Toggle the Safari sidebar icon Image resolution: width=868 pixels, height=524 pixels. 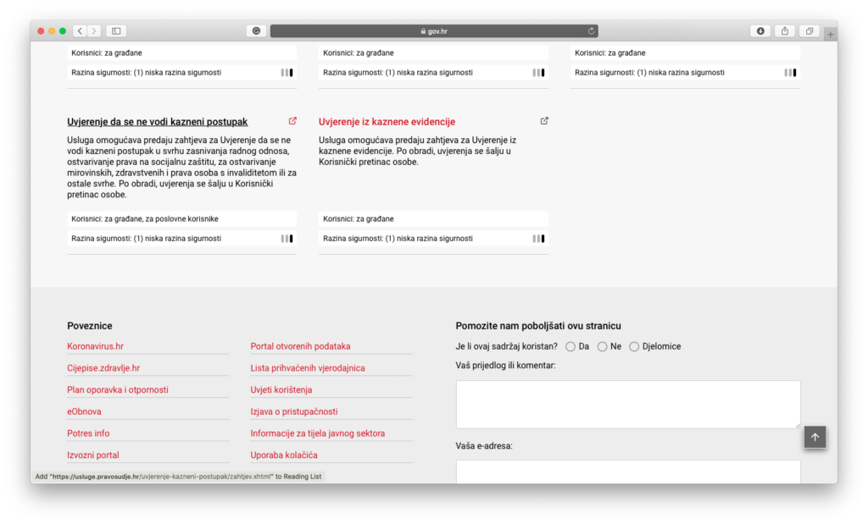[116, 31]
